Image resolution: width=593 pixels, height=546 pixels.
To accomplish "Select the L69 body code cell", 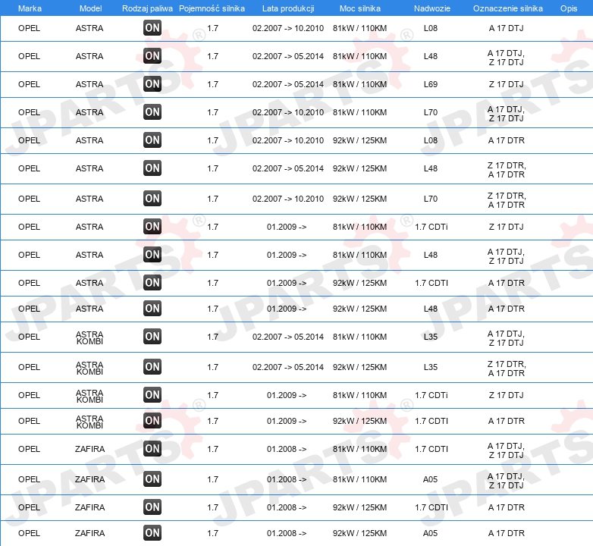I will (x=431, y=84).
